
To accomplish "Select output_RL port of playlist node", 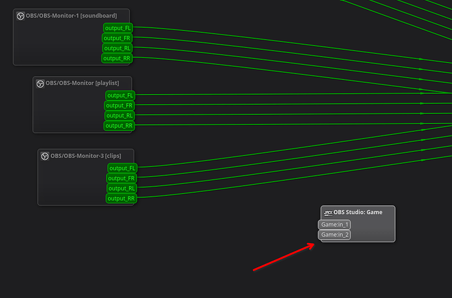I will tap(120, 116).
